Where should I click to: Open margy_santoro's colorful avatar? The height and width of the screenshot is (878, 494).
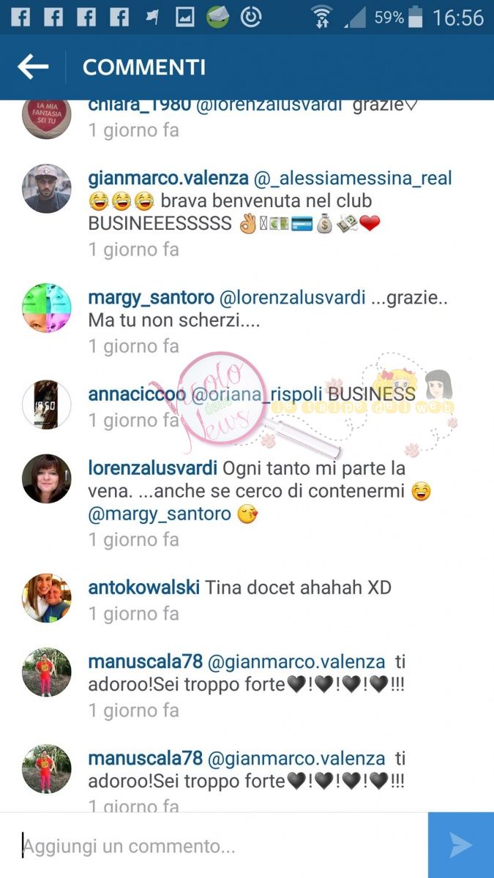coord(47,308)
